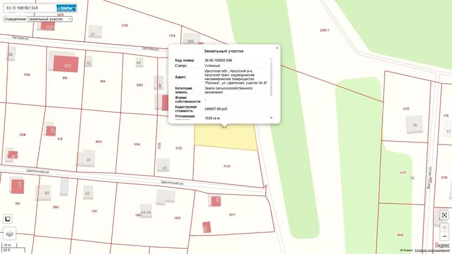Expand popup details with the down chevron
This screenshot has width=452, height=254.
click(x=271, y=118)
